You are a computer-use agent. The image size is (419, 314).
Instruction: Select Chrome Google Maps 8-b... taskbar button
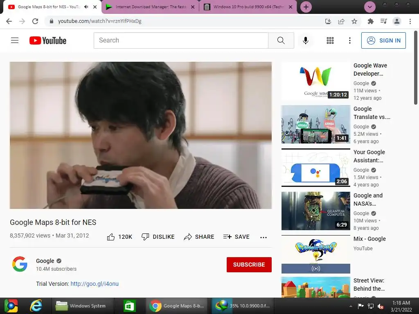click(x=177, y=306)
